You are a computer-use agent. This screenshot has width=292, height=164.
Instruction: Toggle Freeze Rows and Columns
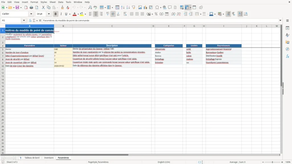pos(187,7)
